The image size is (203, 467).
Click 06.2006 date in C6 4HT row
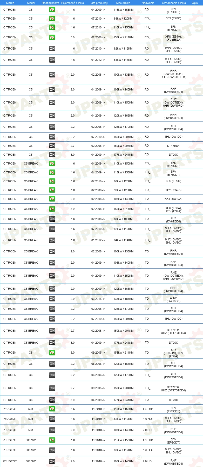point(98,375)
